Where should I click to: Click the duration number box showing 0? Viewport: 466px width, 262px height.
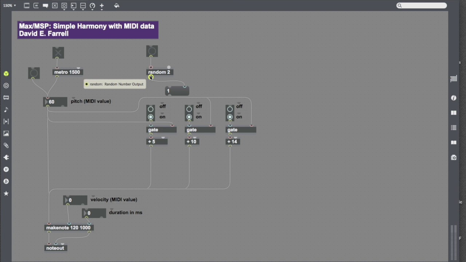coord(94,213)
